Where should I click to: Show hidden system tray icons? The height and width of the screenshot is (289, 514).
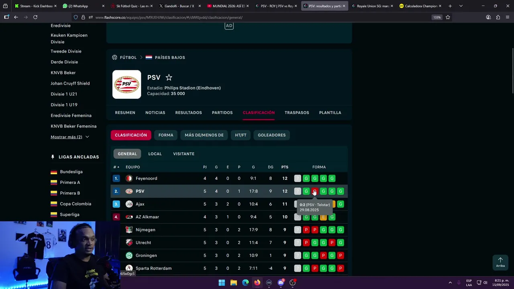click(x=450, y=283)
